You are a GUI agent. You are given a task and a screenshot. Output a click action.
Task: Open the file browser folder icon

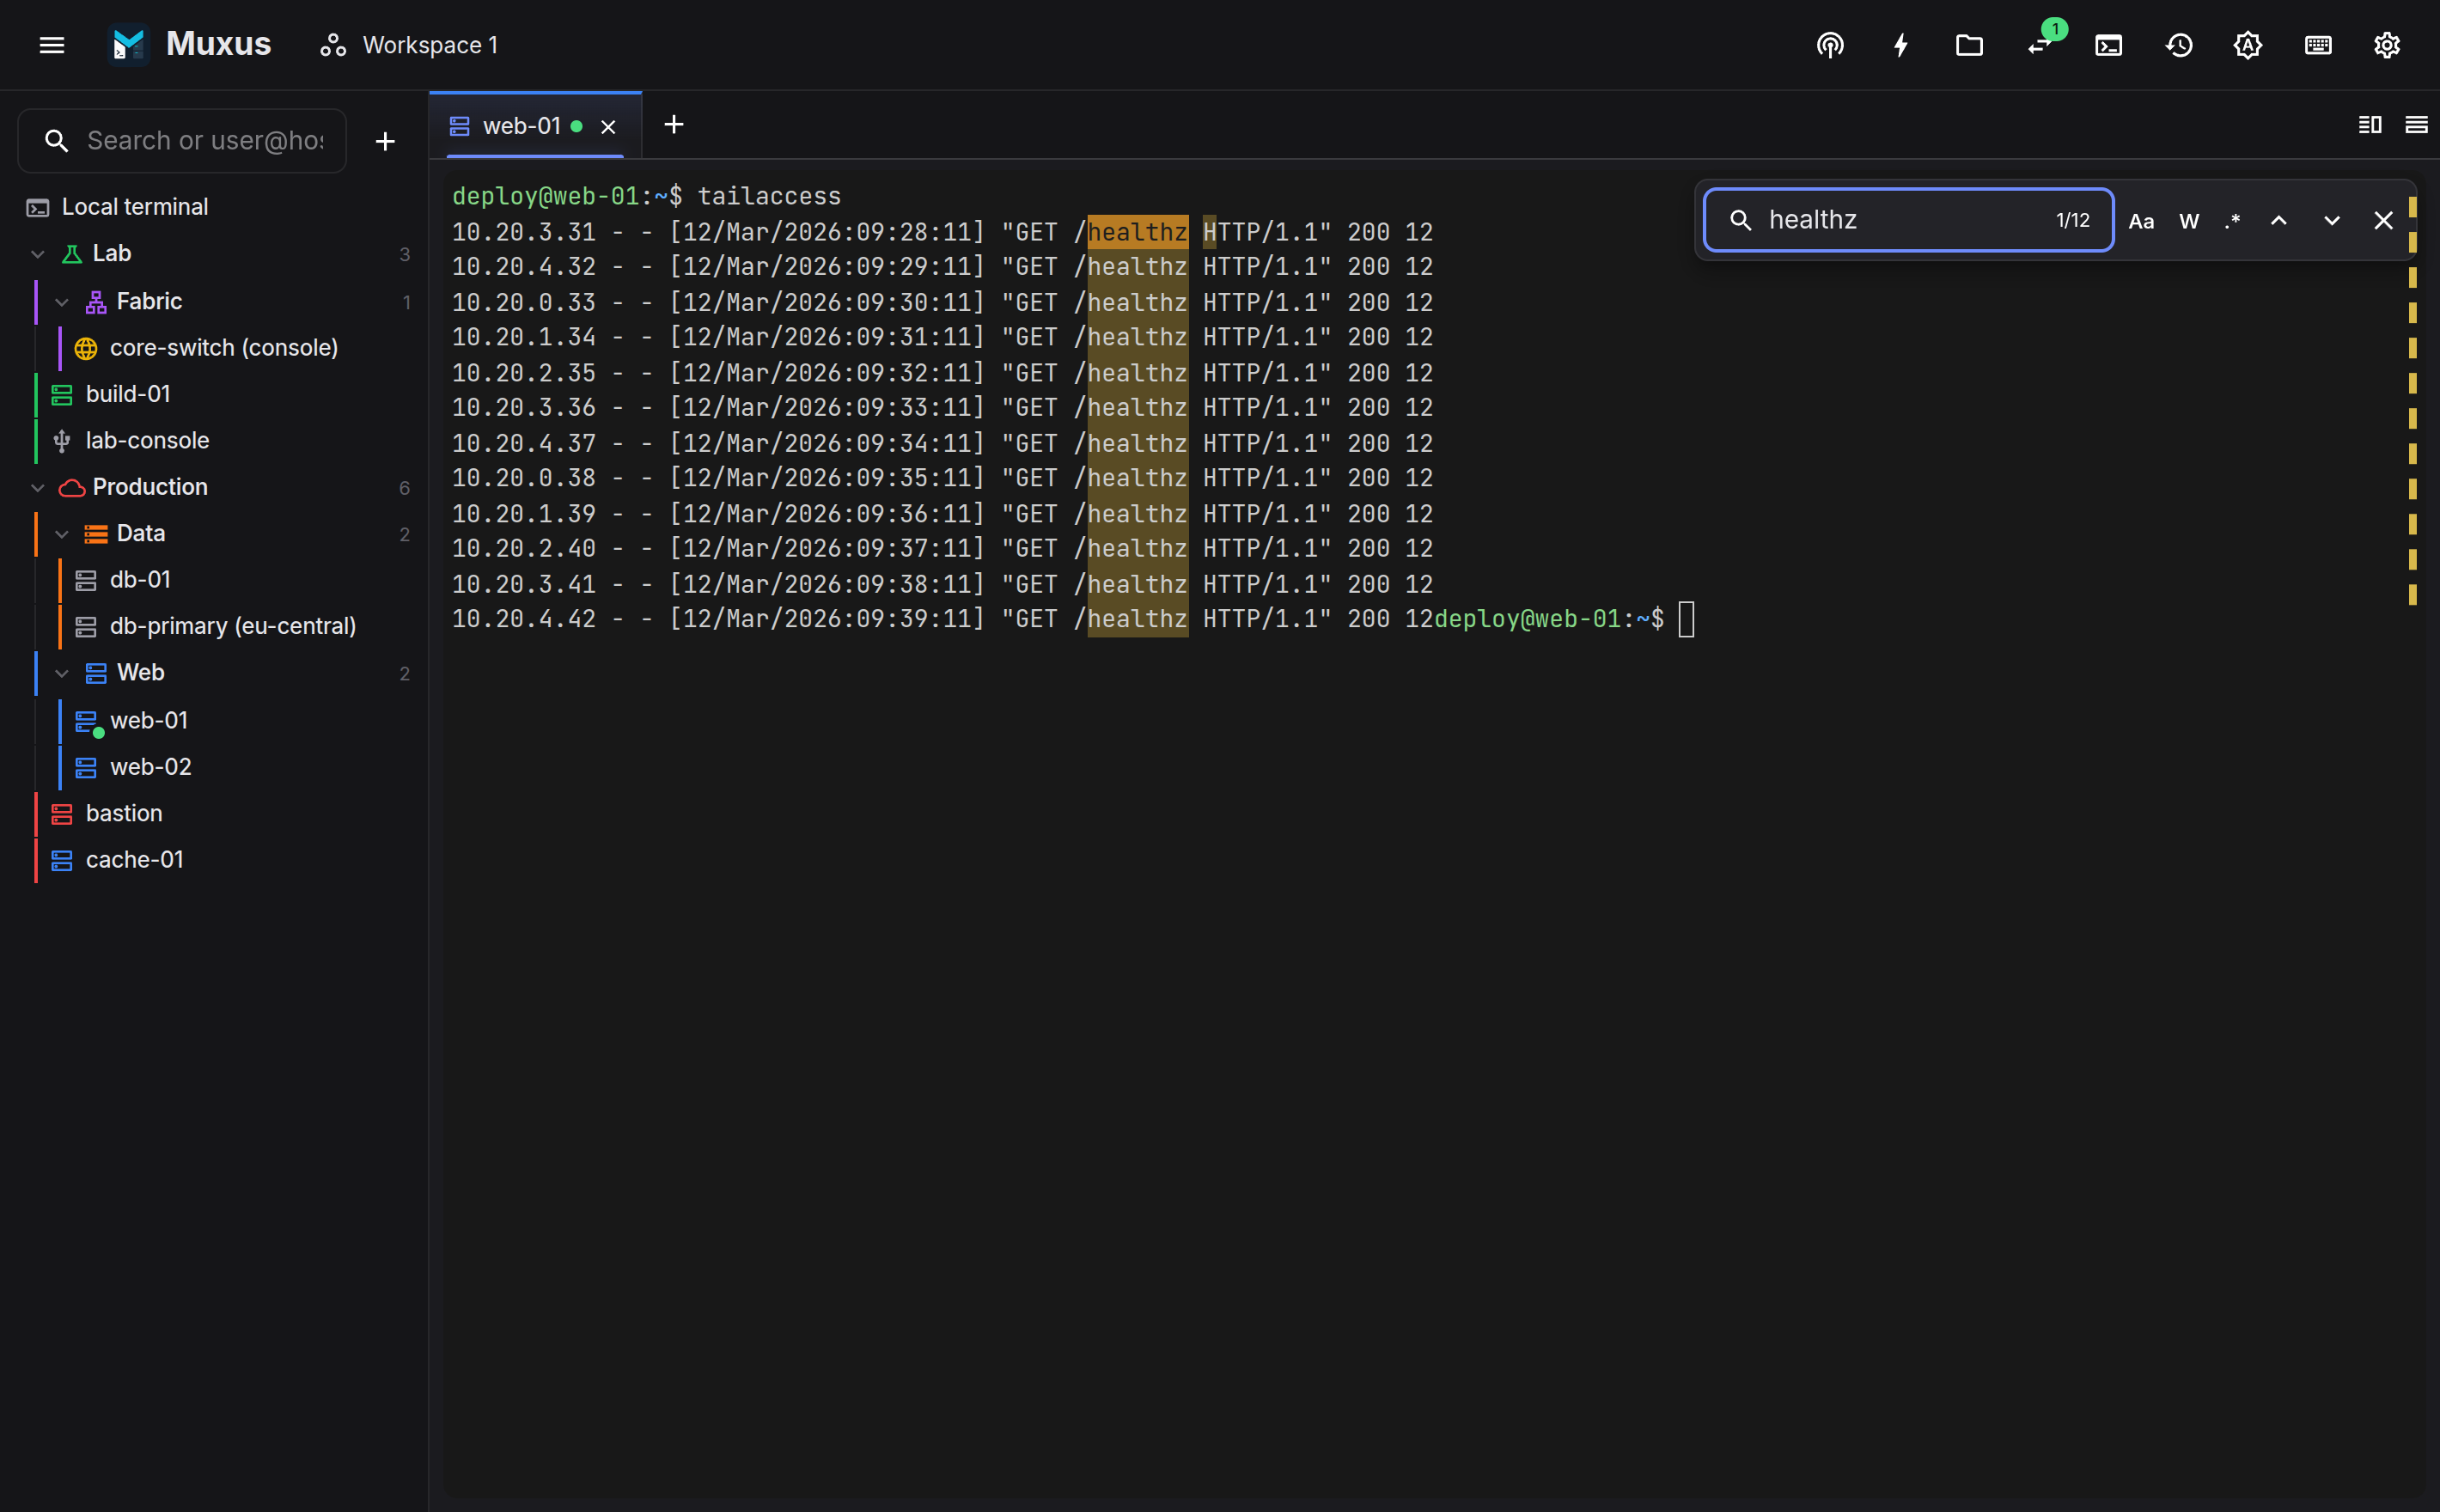click(1969, 45)
